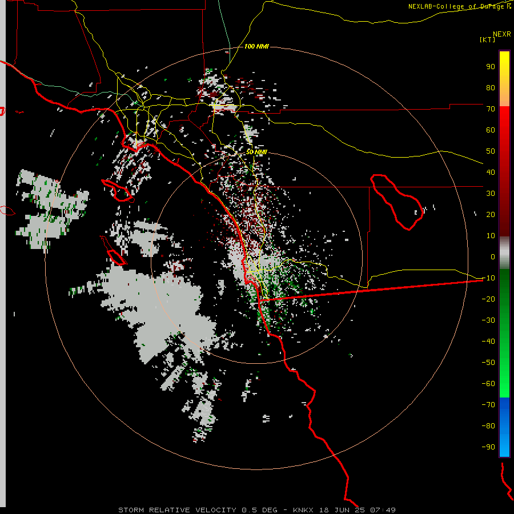514x514 pixels.
Task: Click the KNKX radar site identifier
Action: (x=303, y=510)
